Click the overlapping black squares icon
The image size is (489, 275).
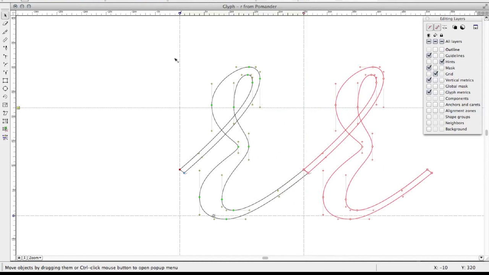455,27
